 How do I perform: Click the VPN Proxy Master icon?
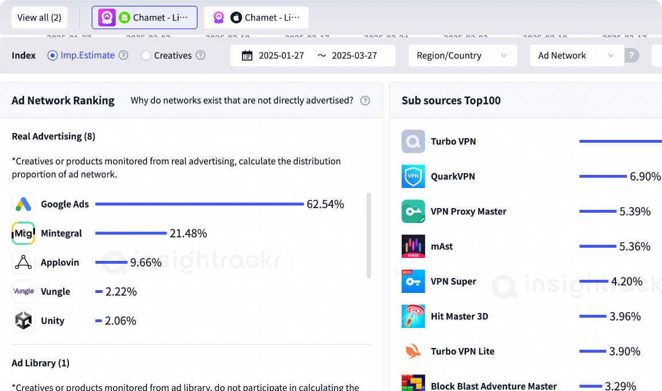pos(413,212)
